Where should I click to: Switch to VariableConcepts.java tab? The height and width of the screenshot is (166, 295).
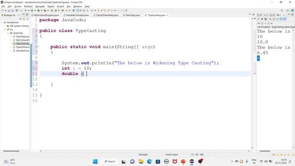[x=77, y=15]
